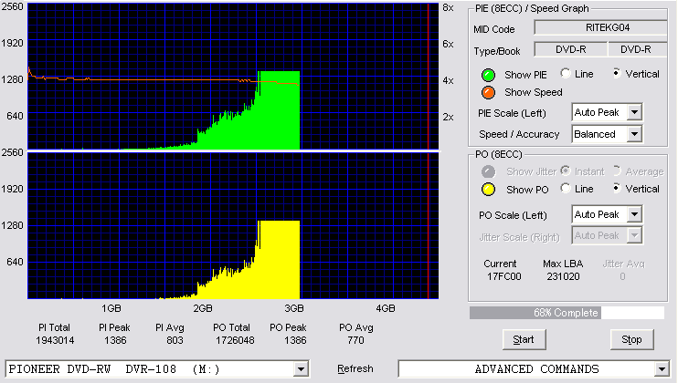Click the first DVD-R Type field
Viewport: 678px width, 383px height.
coord(571,49)
